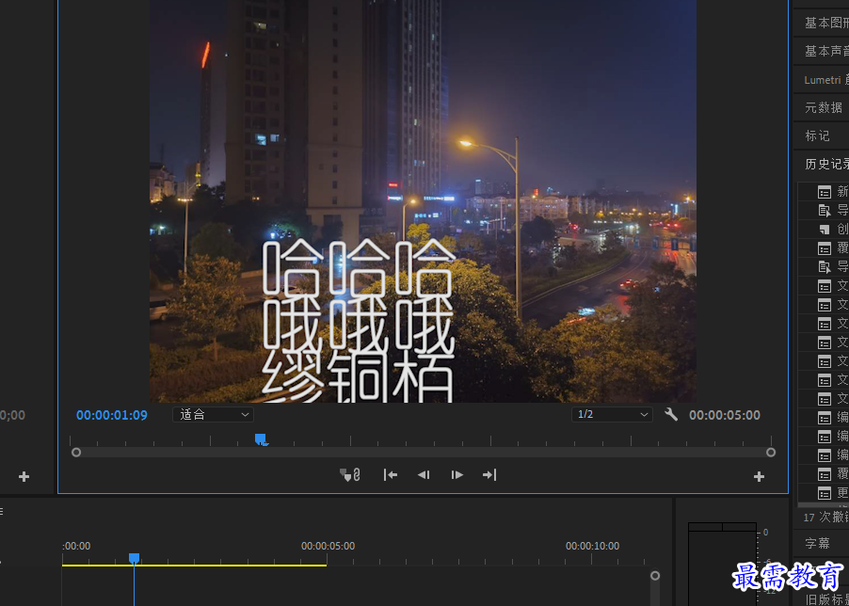Click the timeline playhead marker
This screenshot has width=849, height=606.
(x=134, y=558)
